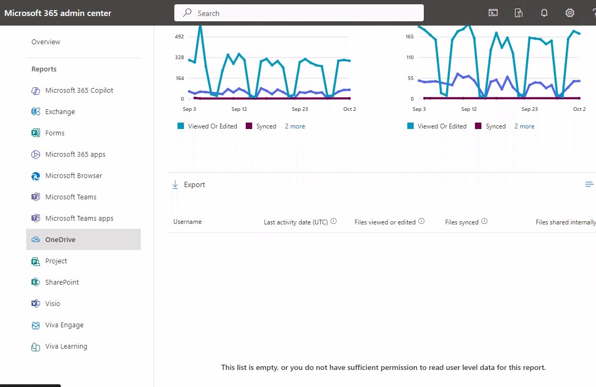
Task: Click the document report icon in header
Action: 519,13
